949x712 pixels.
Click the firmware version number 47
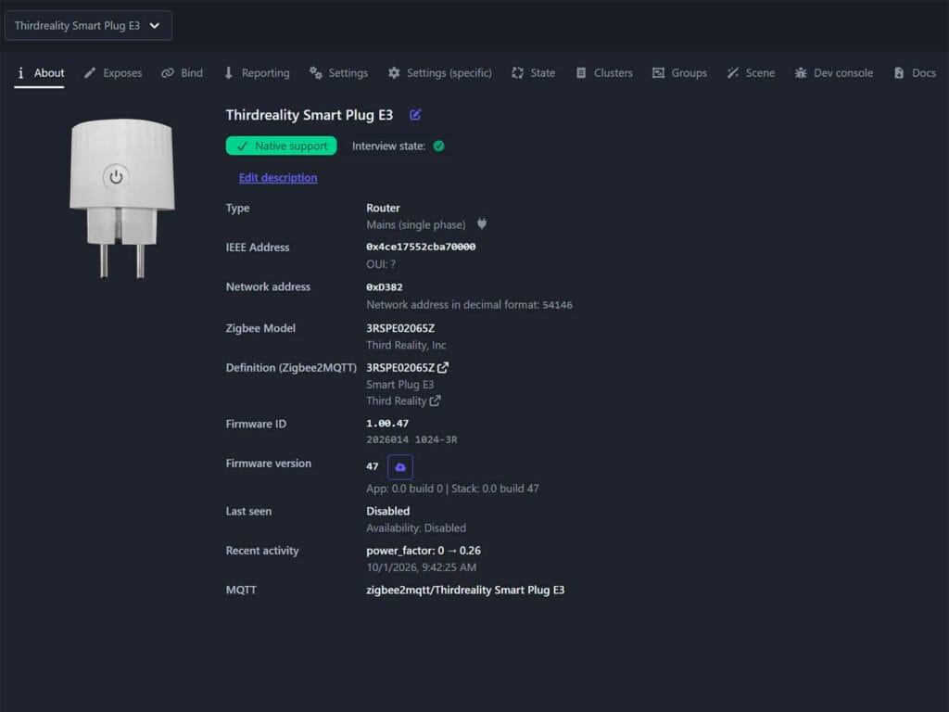coord(373,466)
